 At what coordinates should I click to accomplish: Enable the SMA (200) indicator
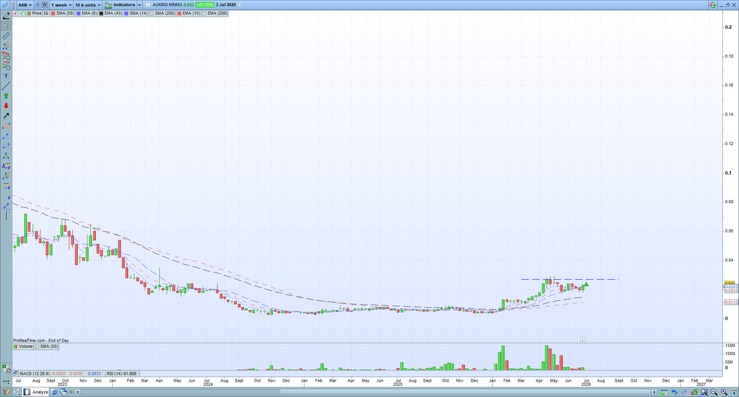[x=162, y=13]
